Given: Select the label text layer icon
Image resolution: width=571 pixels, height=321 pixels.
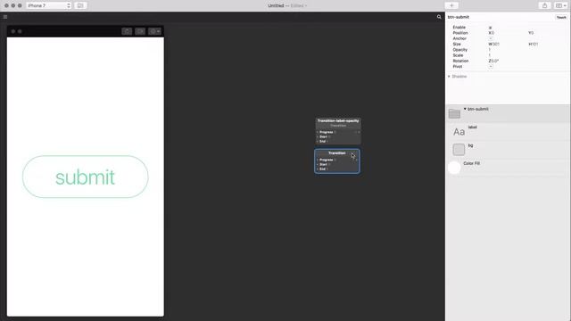Looking at the screenshot, I should [x=459, y=132].
